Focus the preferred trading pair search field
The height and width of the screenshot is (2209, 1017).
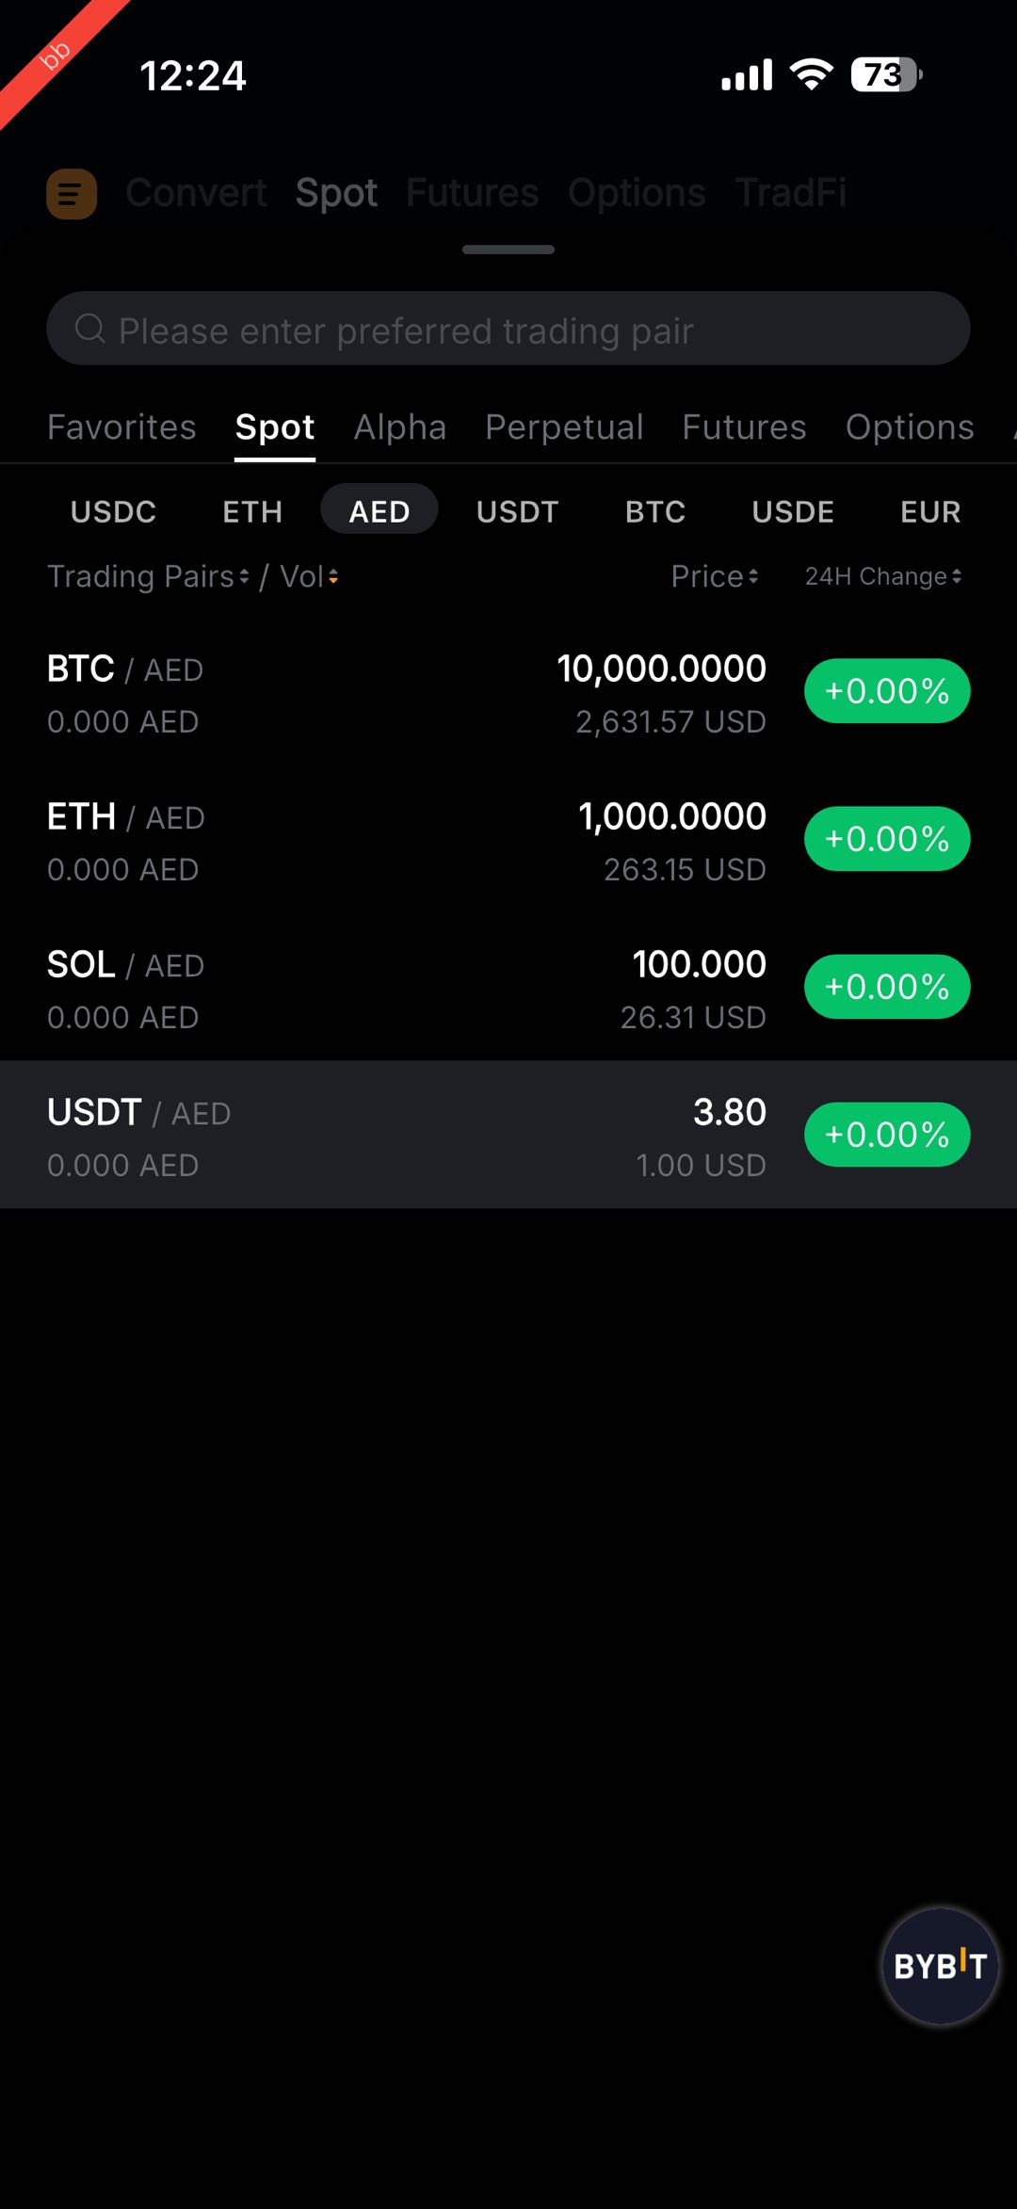pyautogui.click(x=527, y=329)
